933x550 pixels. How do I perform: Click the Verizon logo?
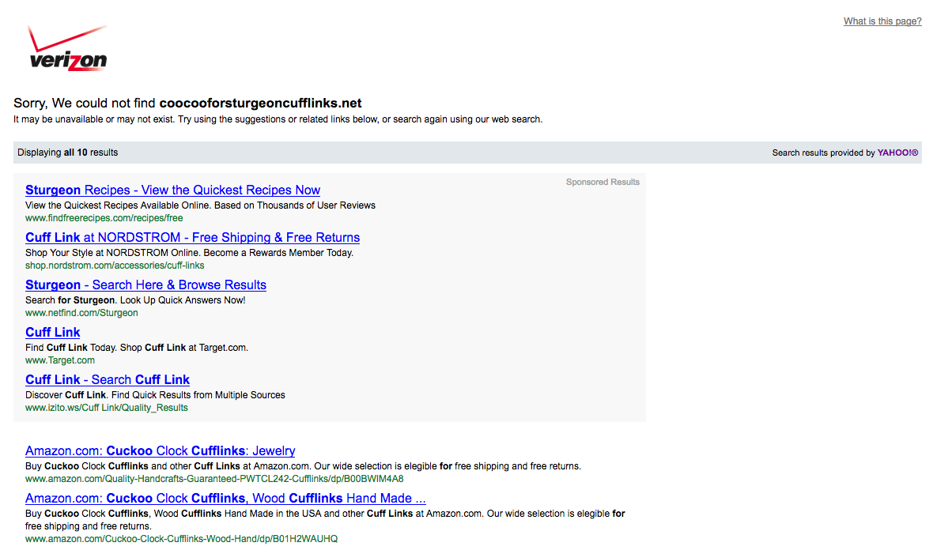tap(68, 48)
